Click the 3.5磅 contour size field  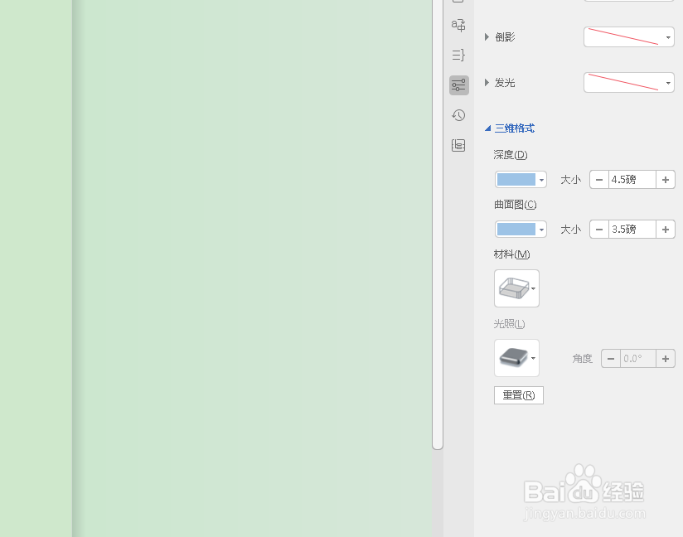[x=632, y=229]
